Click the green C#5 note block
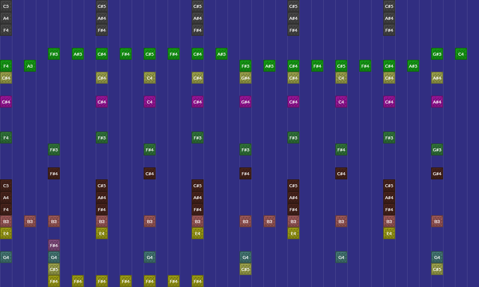This screenshot has height=287, width=479. 149,54
